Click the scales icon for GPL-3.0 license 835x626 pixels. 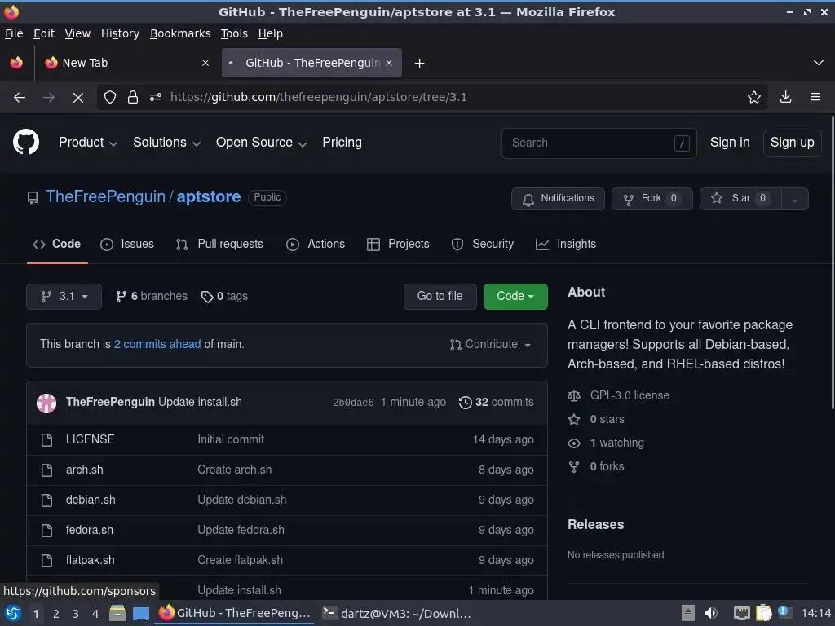point(573,395)
